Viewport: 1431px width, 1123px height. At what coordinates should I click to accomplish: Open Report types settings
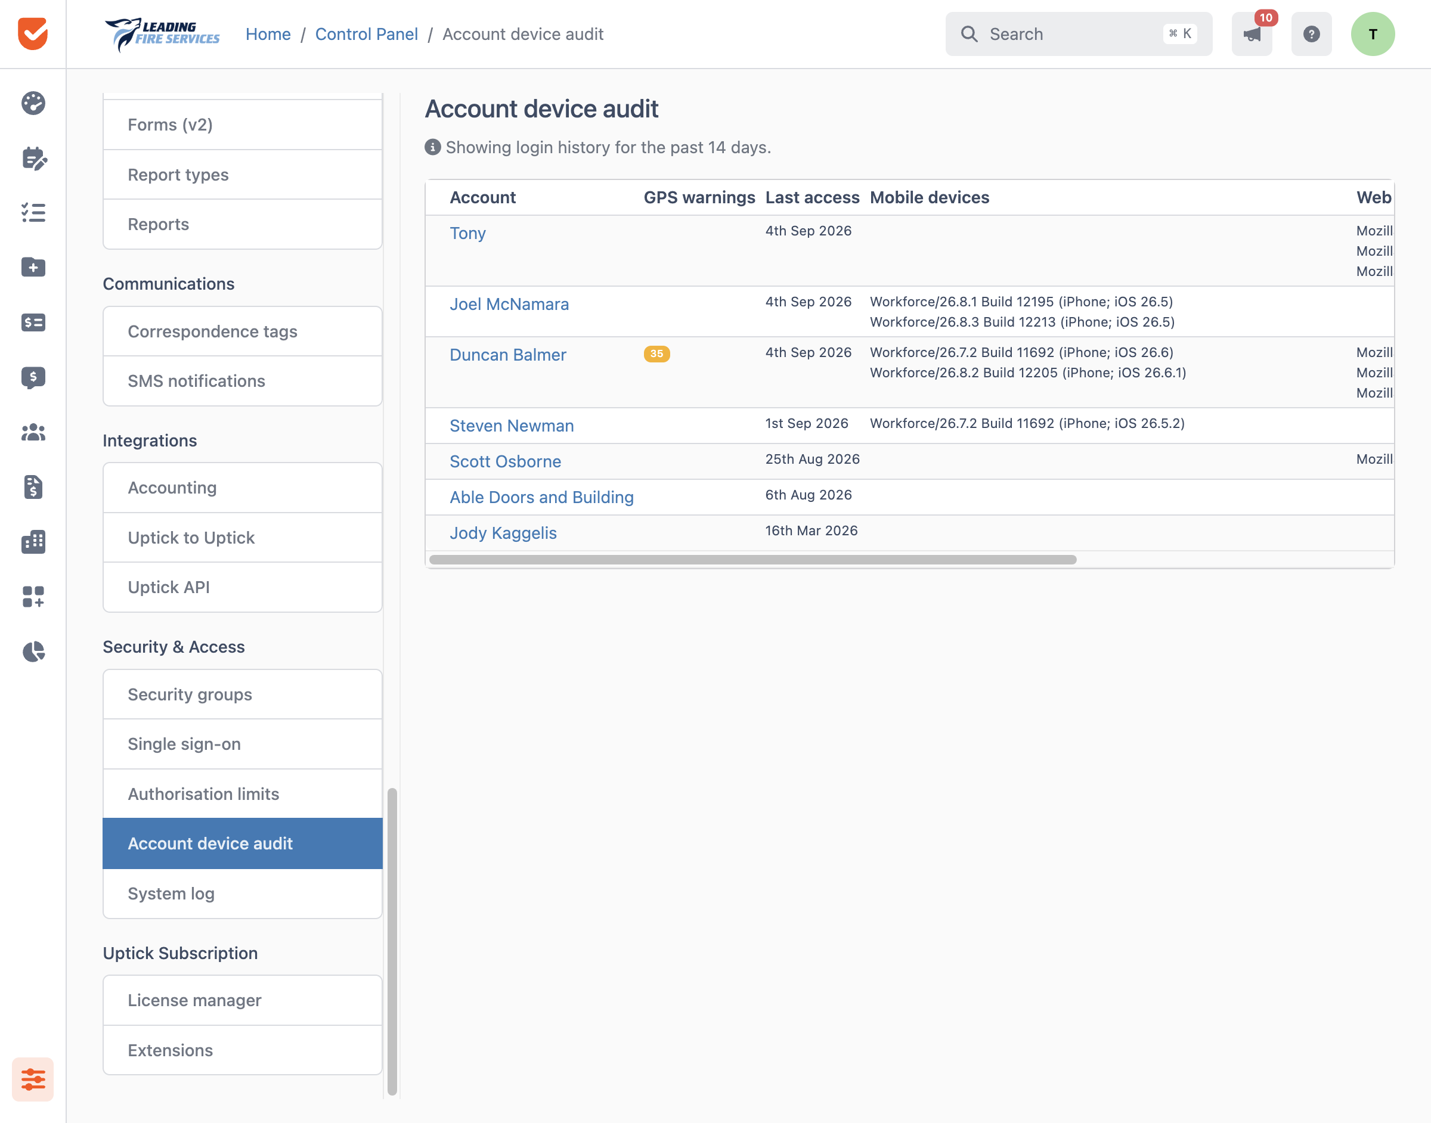coord(243,174)
